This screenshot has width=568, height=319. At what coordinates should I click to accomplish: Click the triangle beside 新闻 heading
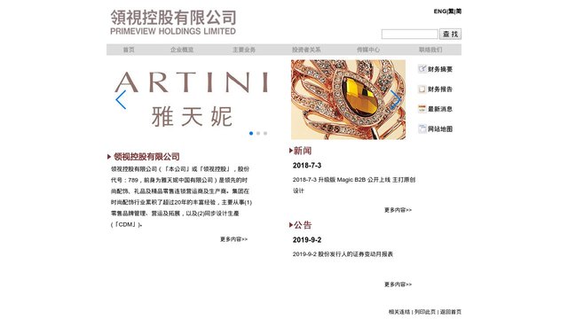291,151
